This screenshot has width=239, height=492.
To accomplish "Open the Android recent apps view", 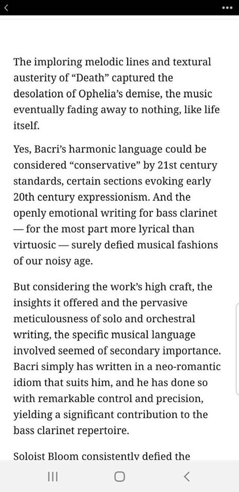I will (x=53, y=477).
